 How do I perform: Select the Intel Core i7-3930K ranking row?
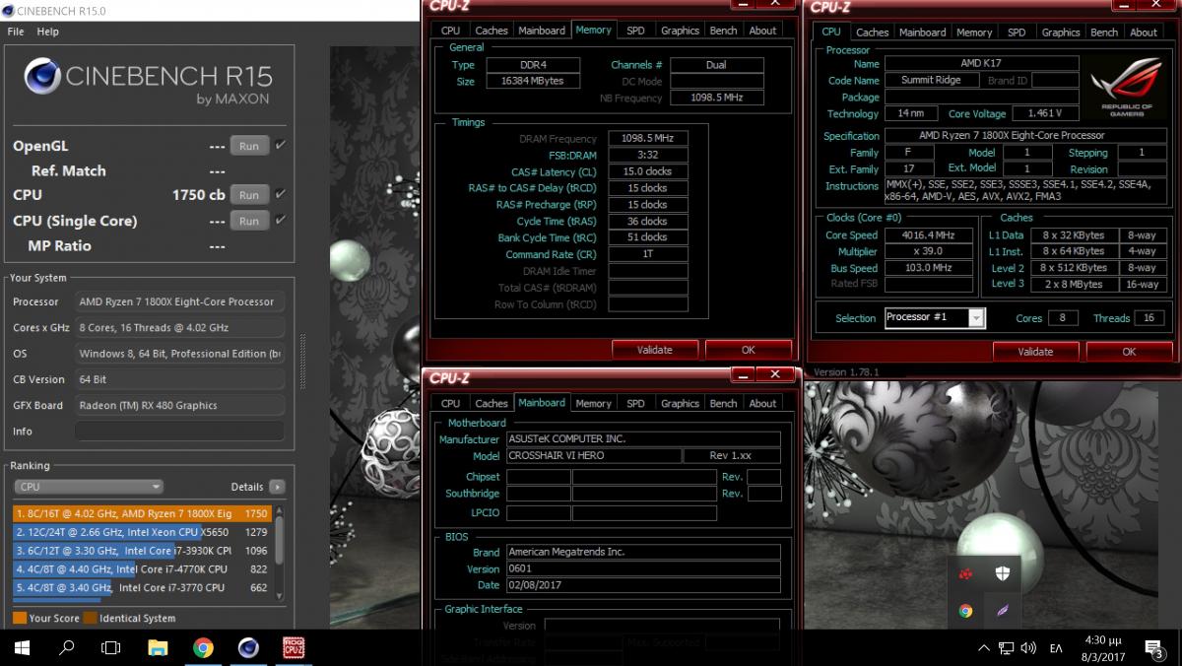142,551
